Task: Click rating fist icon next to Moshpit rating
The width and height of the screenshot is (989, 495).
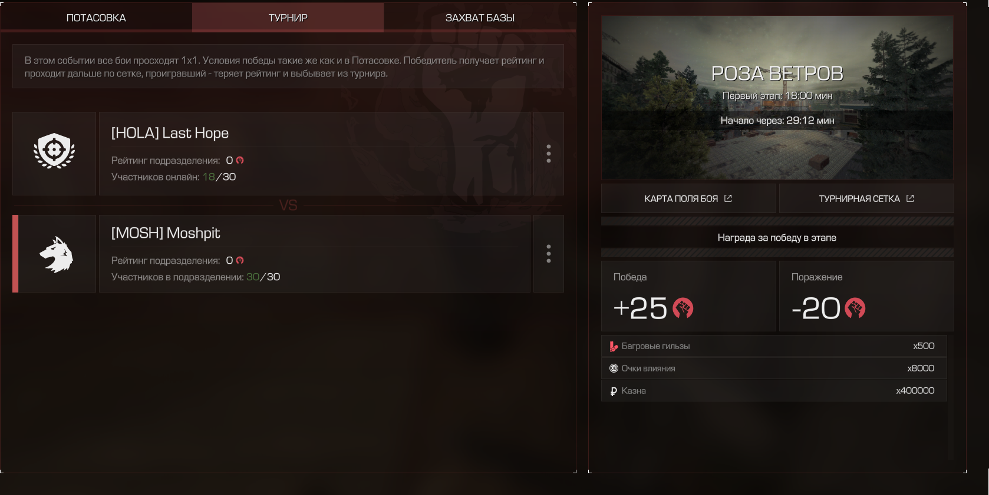Action: click(240, 260)
